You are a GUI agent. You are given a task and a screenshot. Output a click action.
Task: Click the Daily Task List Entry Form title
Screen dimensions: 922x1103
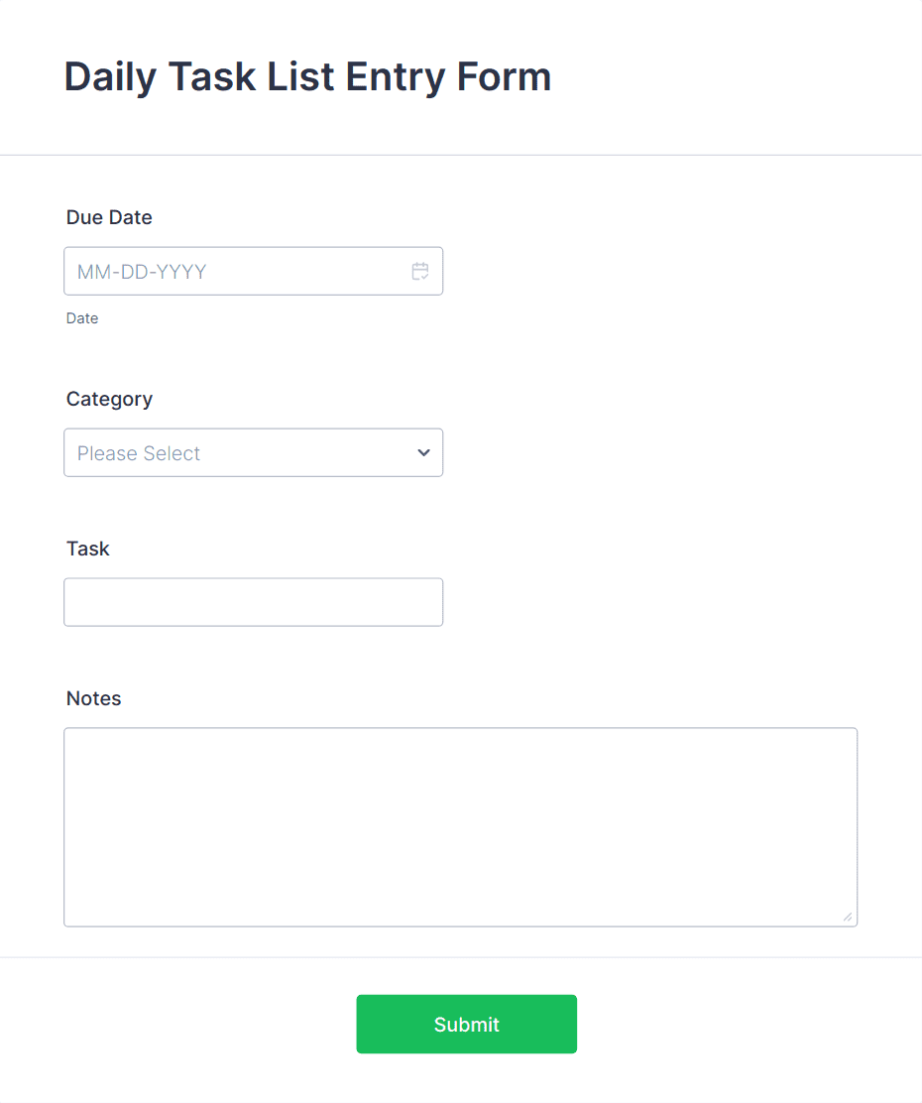[307, 76]
